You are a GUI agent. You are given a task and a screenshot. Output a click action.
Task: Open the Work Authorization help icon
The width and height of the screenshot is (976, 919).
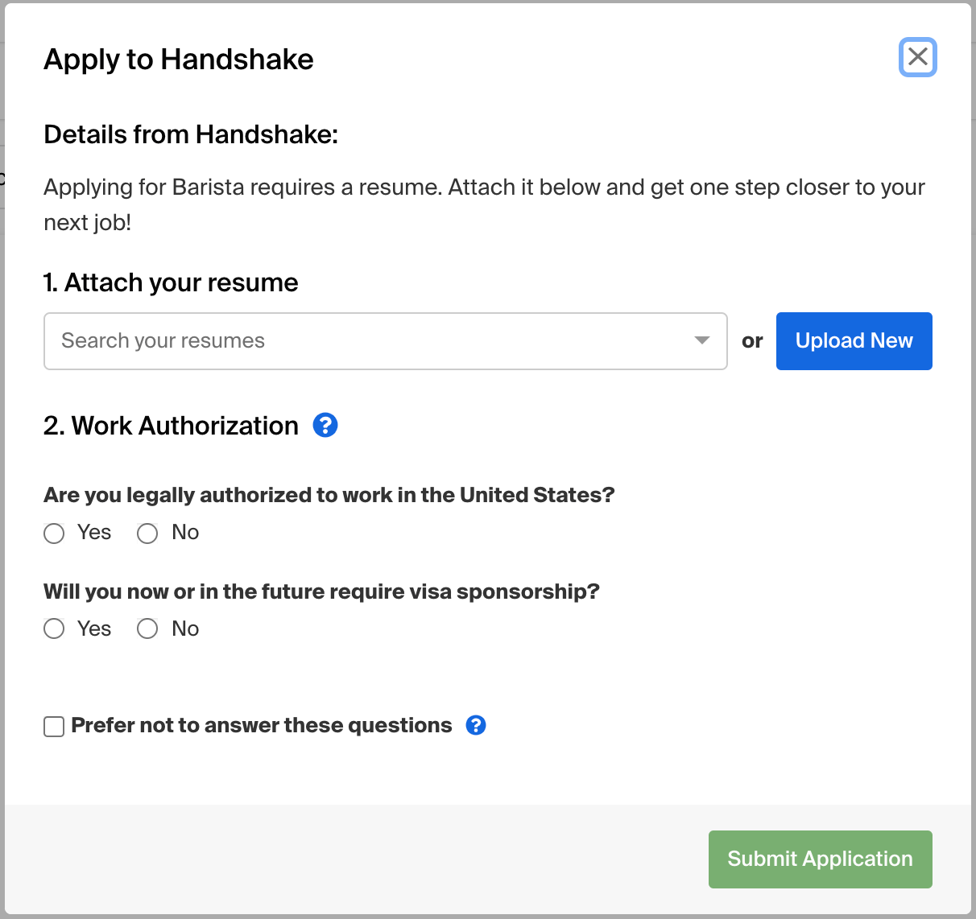325,425
